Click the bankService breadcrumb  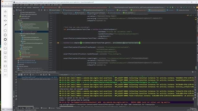[x=36, y=7]
